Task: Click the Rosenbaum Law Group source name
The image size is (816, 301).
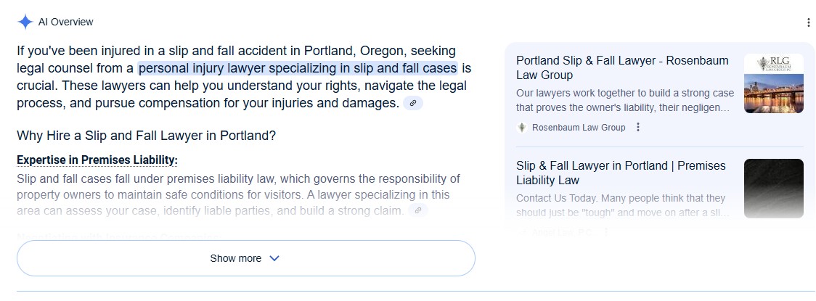Action: [x=579, y=128]
